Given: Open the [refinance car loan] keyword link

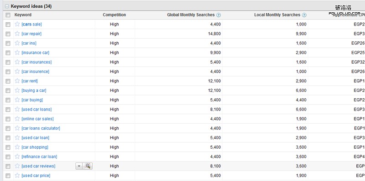Looking at the screenshot, I should (x=39, y=156).
